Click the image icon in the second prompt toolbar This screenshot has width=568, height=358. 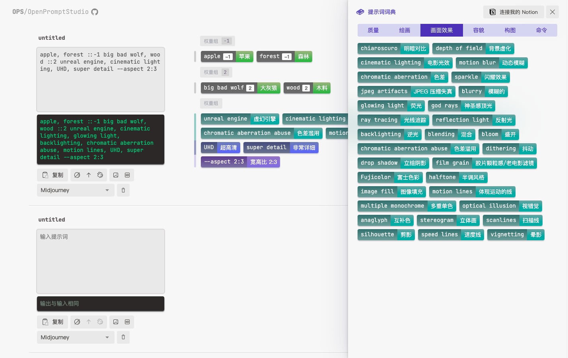click(116, 322)
